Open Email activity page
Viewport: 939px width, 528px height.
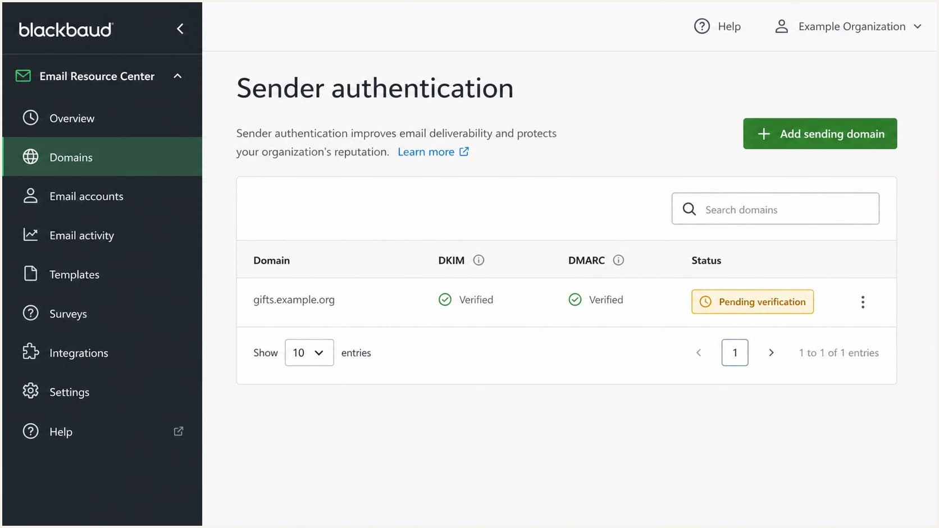[102, 235]
